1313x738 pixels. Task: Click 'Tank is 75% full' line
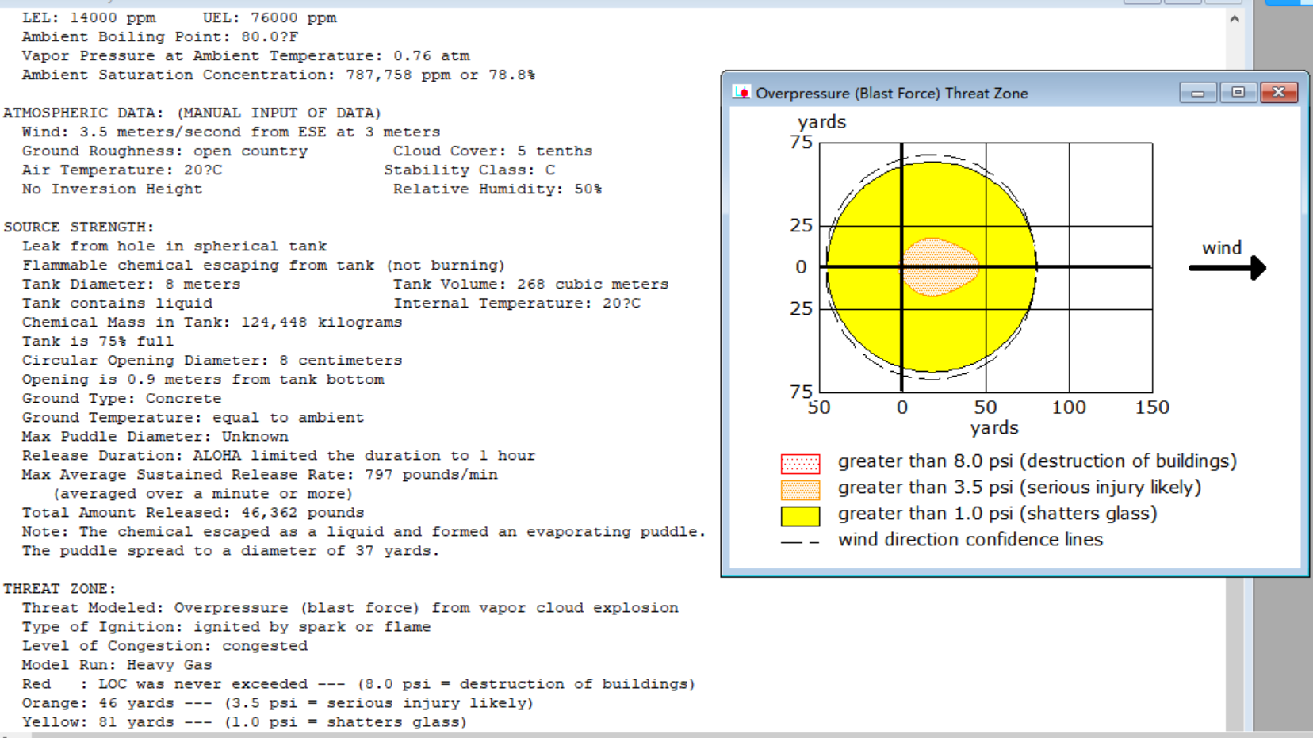click(x=98, y=342)
